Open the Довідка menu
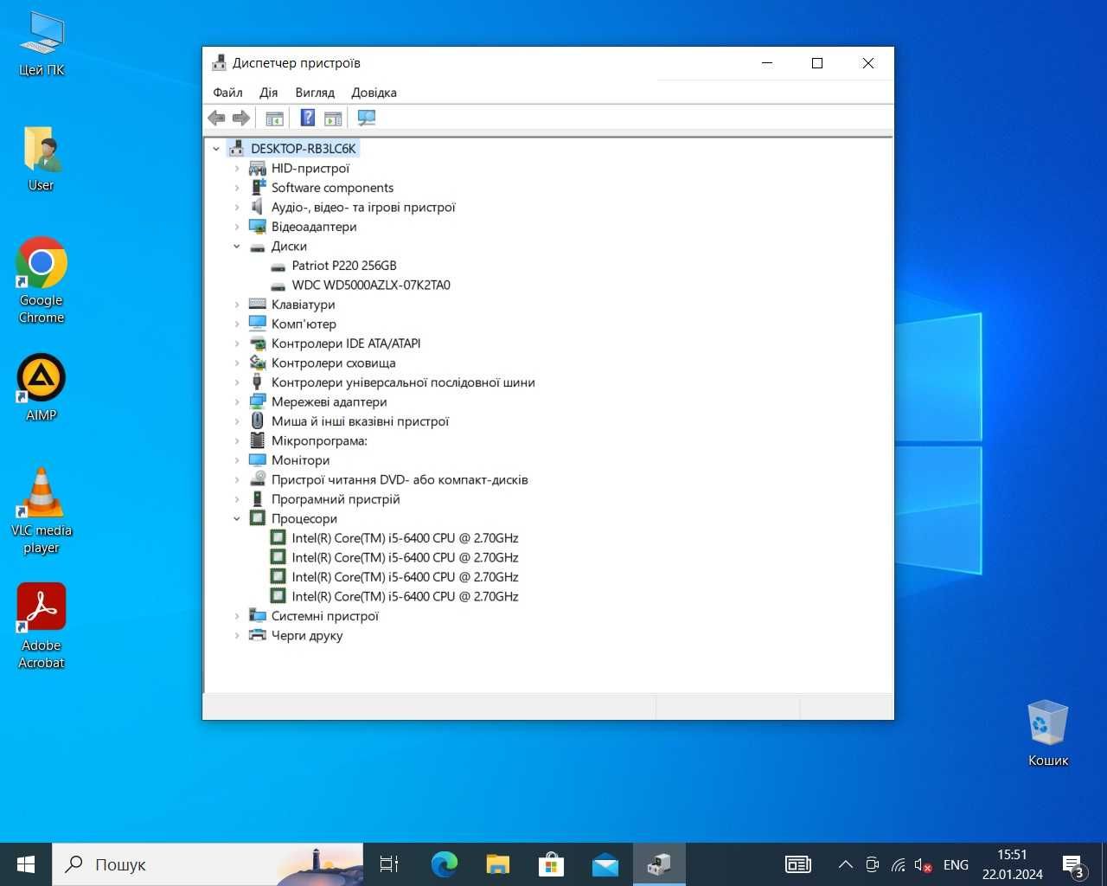The image size is (1107, 886). click(374, 93)
